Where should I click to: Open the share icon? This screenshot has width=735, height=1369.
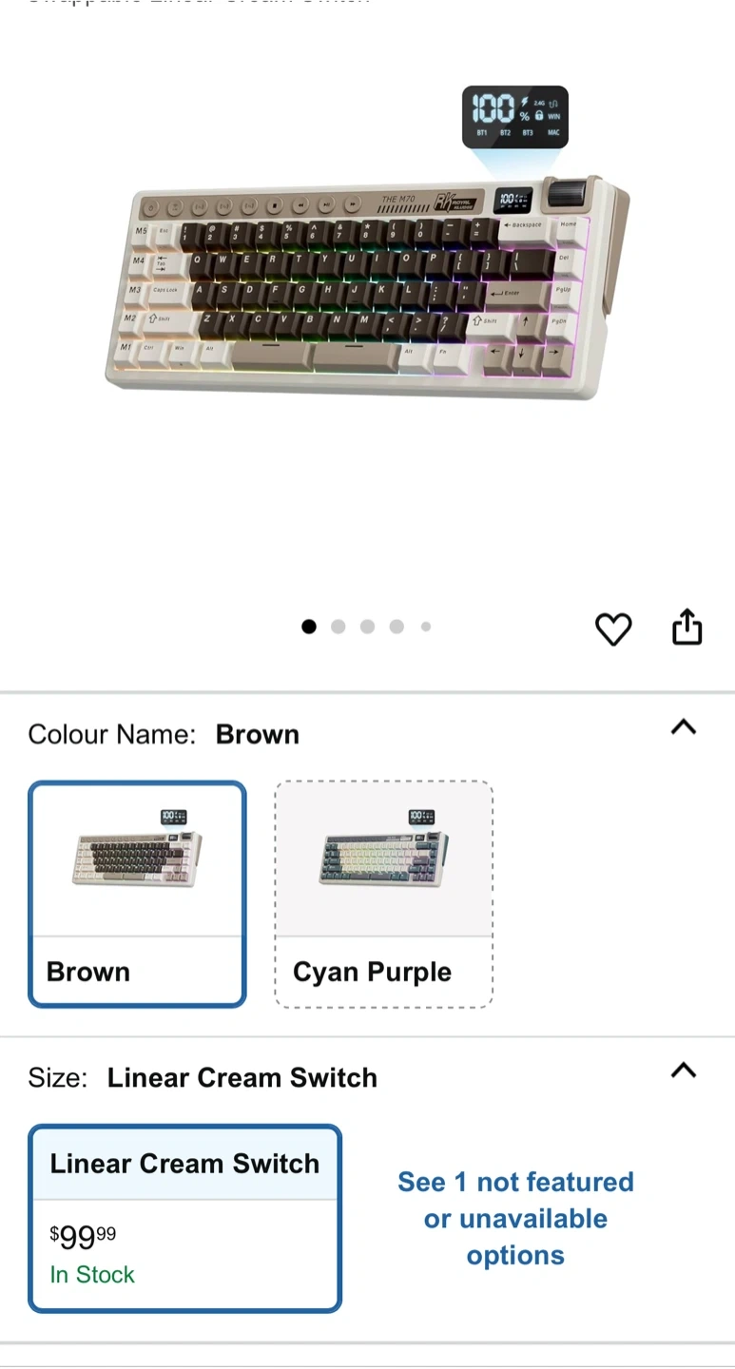tap(687, 627)
